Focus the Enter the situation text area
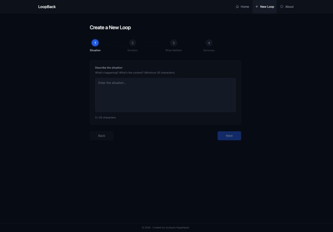This screenshot has width=333, height=232. (x=165, y=95)
